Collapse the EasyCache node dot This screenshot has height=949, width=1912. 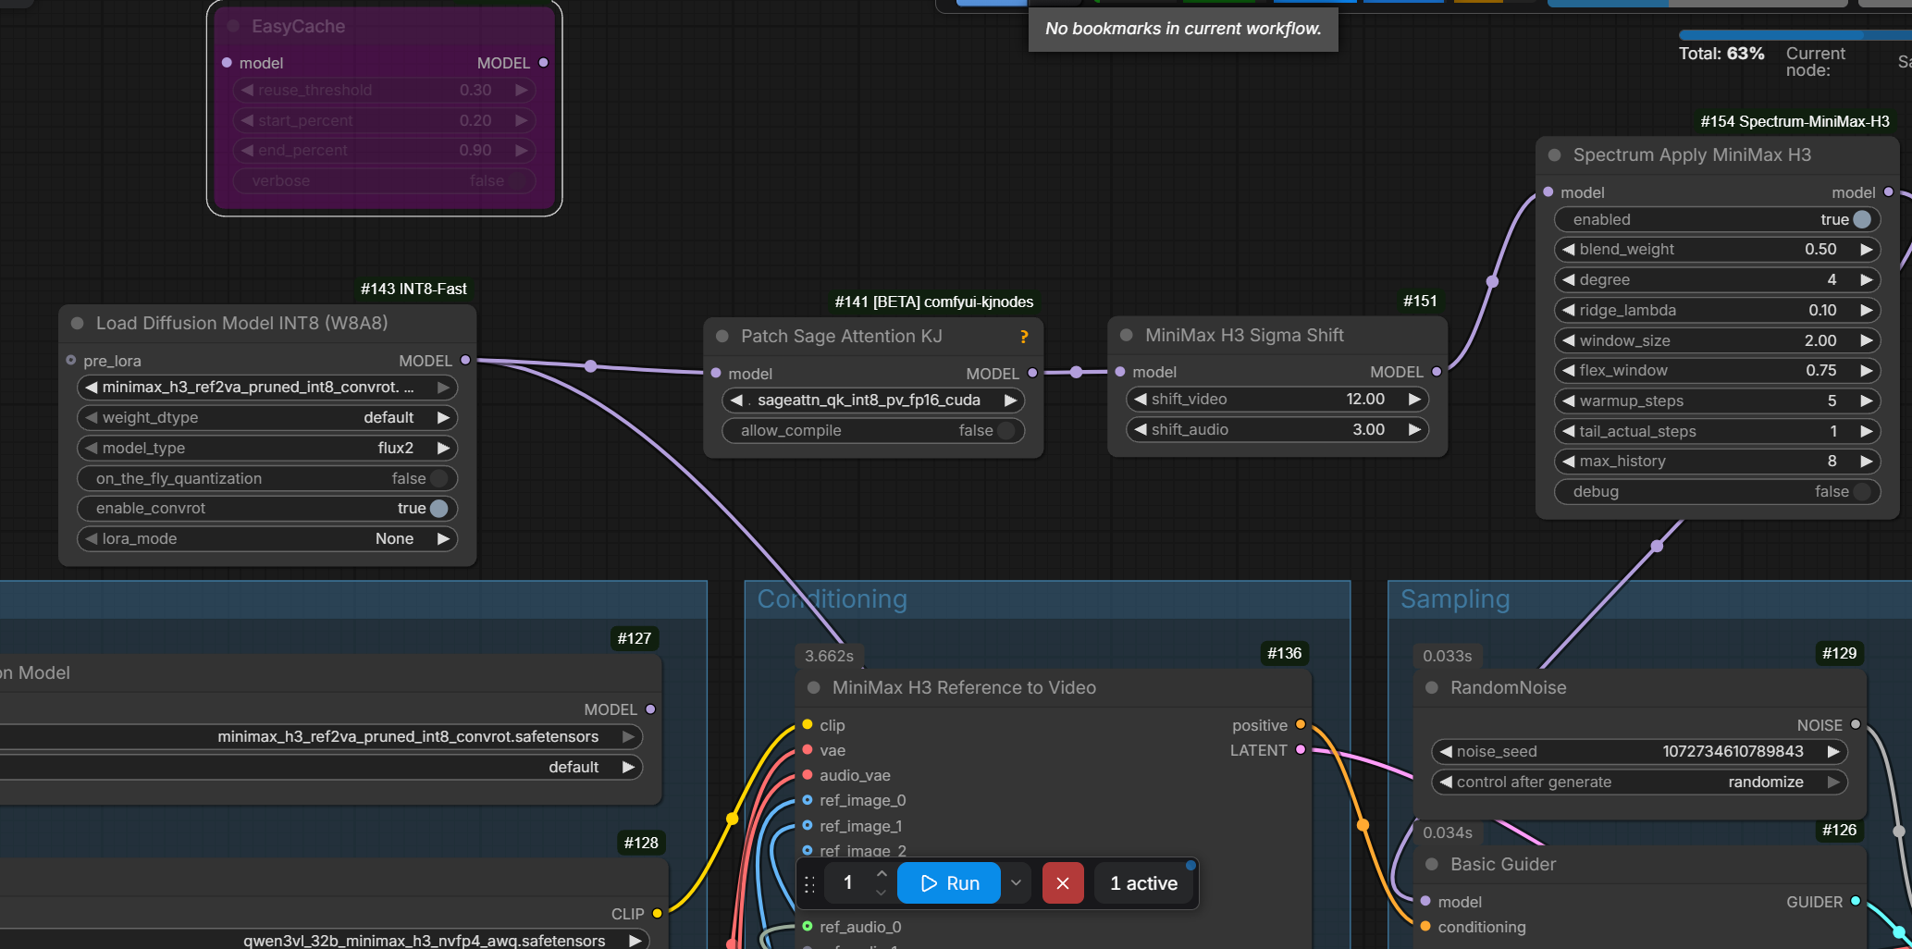tap(233, 26)
